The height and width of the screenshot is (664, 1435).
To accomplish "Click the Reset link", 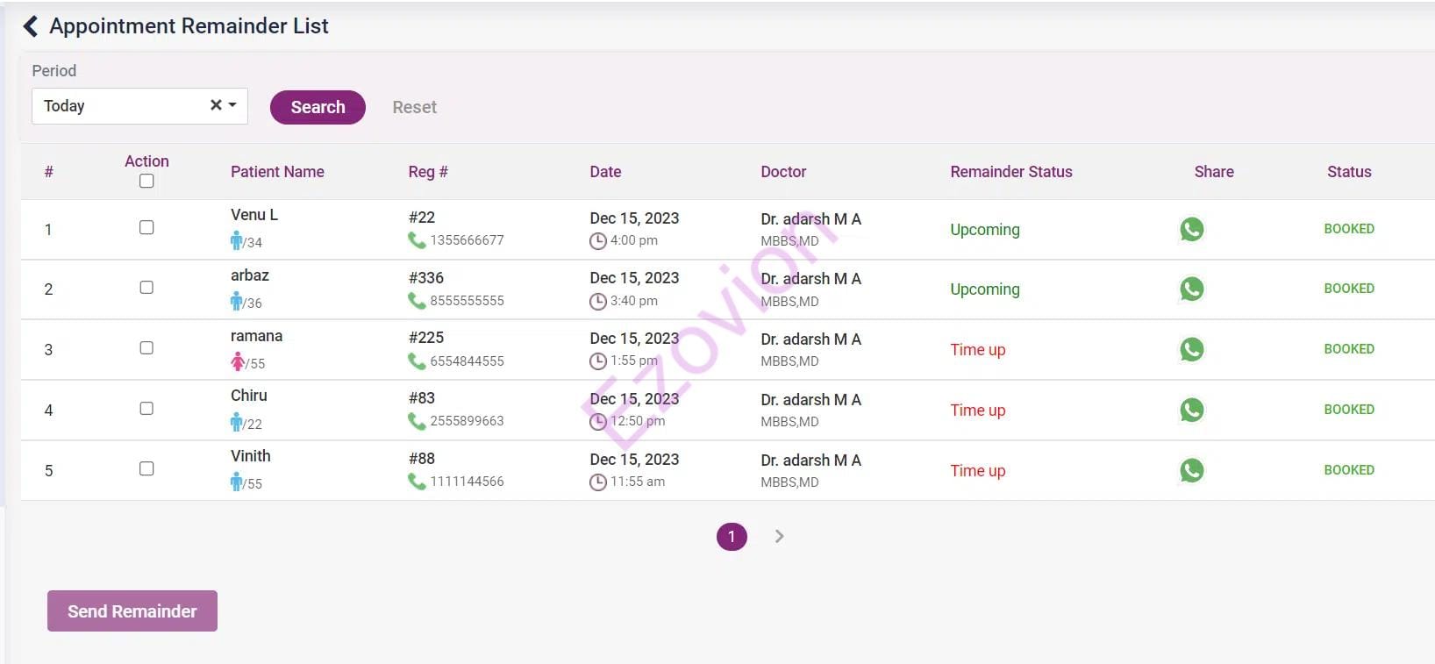I will pyautogui.click(x=414, y=107).
